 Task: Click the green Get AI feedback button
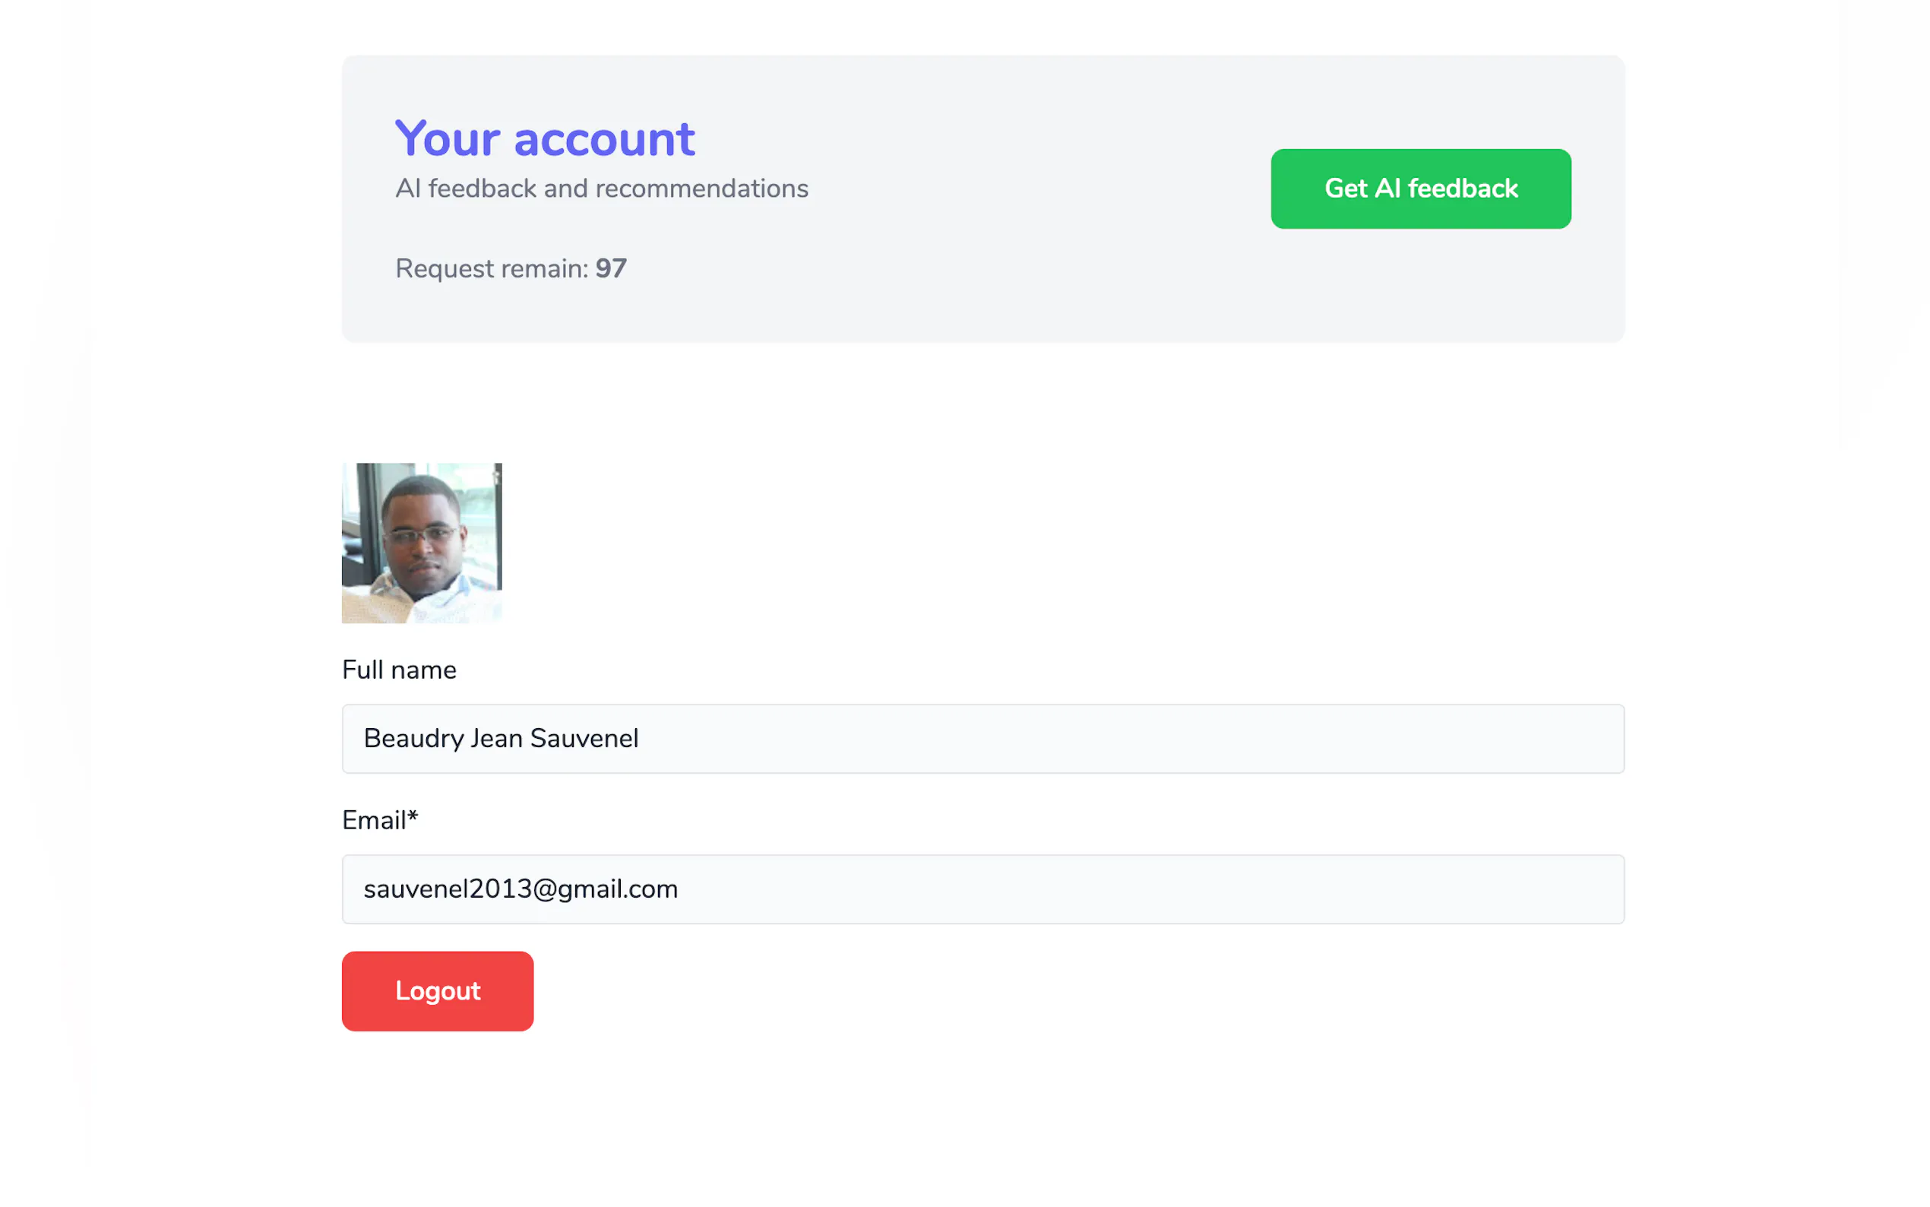(1420, 188)
